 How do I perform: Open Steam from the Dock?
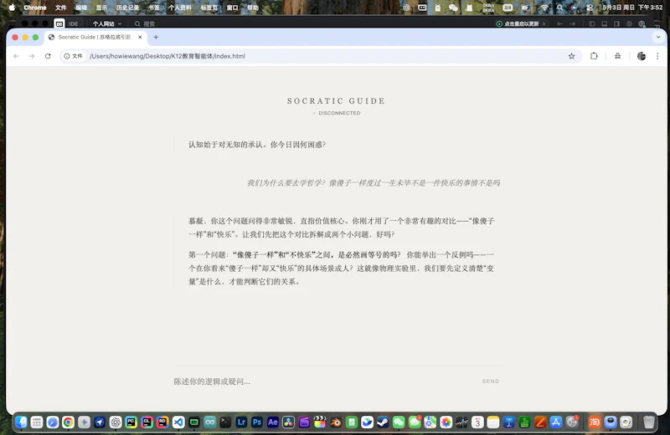tap(383, 422)
